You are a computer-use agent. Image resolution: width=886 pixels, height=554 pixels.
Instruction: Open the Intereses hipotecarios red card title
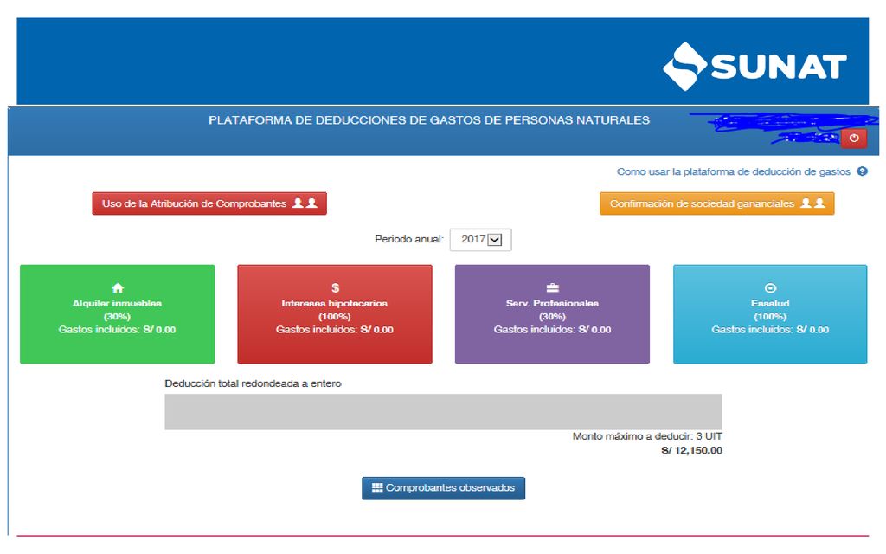[335, 303]
